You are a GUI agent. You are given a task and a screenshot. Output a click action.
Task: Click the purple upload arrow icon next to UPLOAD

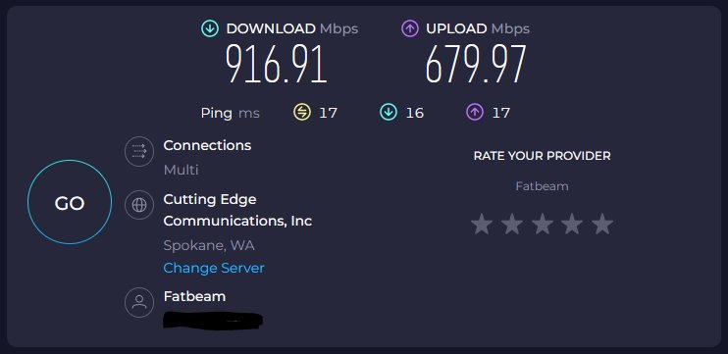(410, 28)
